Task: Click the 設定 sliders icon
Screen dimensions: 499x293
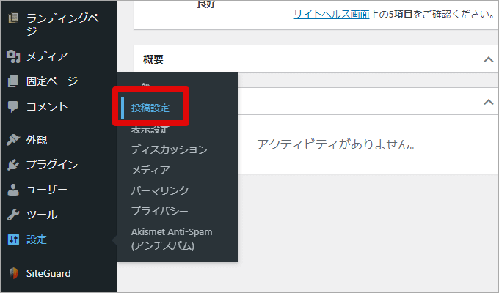Action: tap(13, 240)
